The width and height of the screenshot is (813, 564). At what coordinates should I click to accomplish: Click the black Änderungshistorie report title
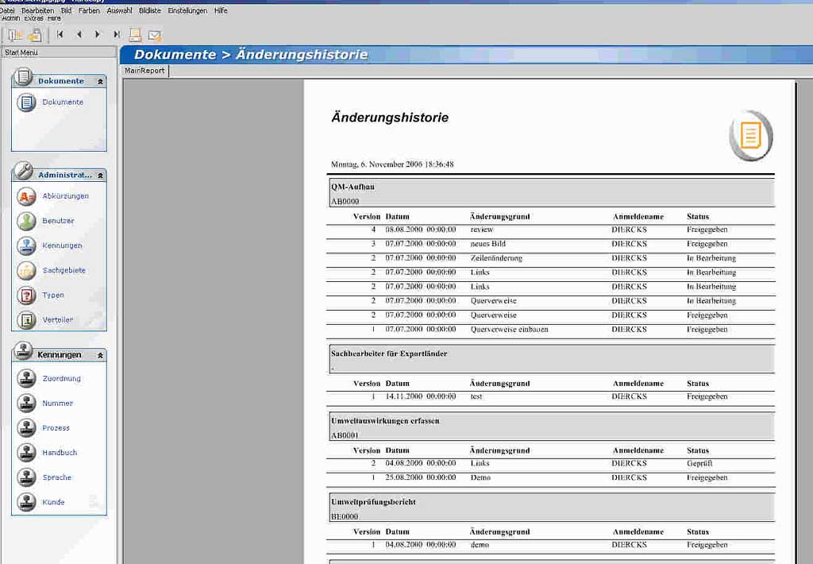pos(390,118)
